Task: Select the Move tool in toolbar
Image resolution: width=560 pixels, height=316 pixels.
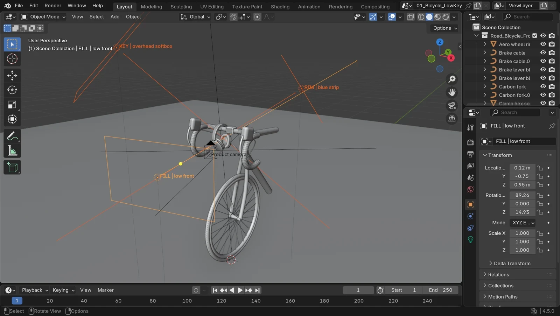Action: point(12,75)
